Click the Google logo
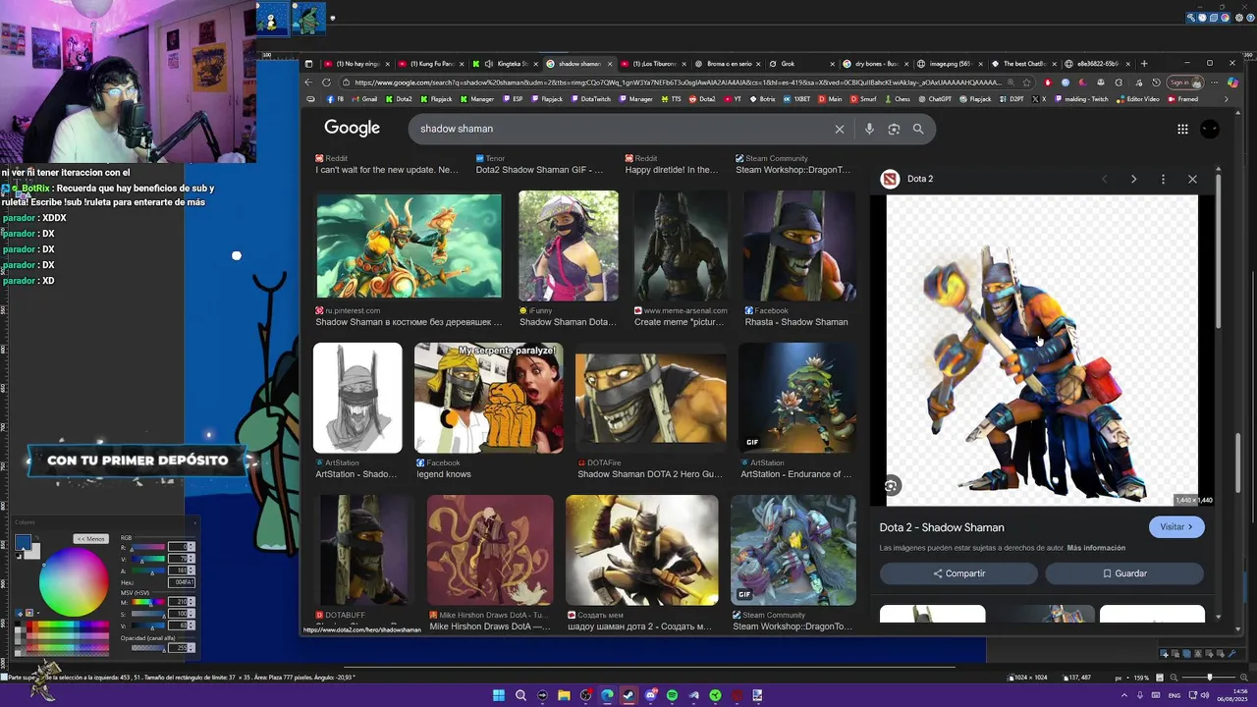Image resolution: width=1257 pixels, height=707 pixels. pyautogui.click(x=352, y=128)
